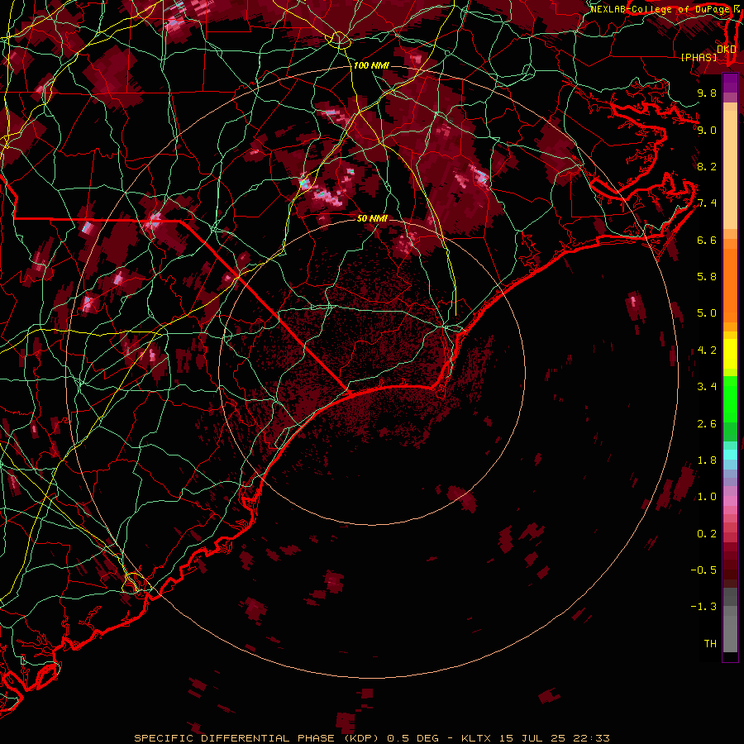Click the SPECIFIC DIFFERENTIAL PHASE title text

[235, 738]
